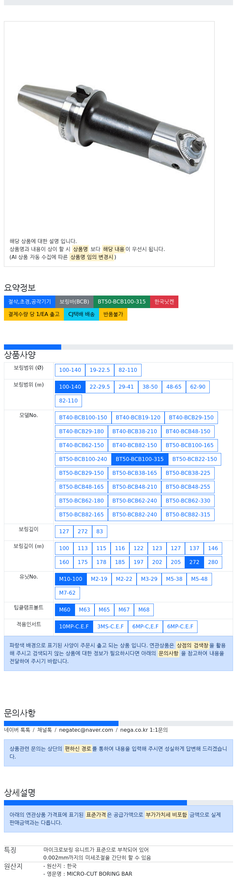
Task: Select unit number M7-62
Action: pyautogui.click(x=67, y=593)
